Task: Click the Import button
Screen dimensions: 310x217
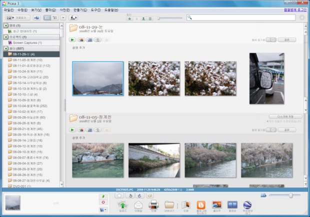Action: tap(16, 17)
